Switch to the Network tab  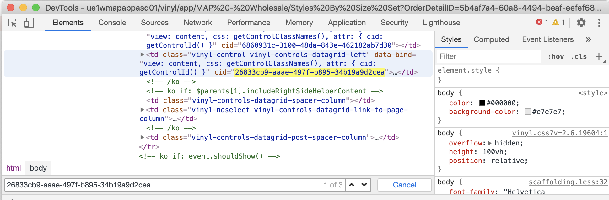pyautogui.click(x=198, y=23)
